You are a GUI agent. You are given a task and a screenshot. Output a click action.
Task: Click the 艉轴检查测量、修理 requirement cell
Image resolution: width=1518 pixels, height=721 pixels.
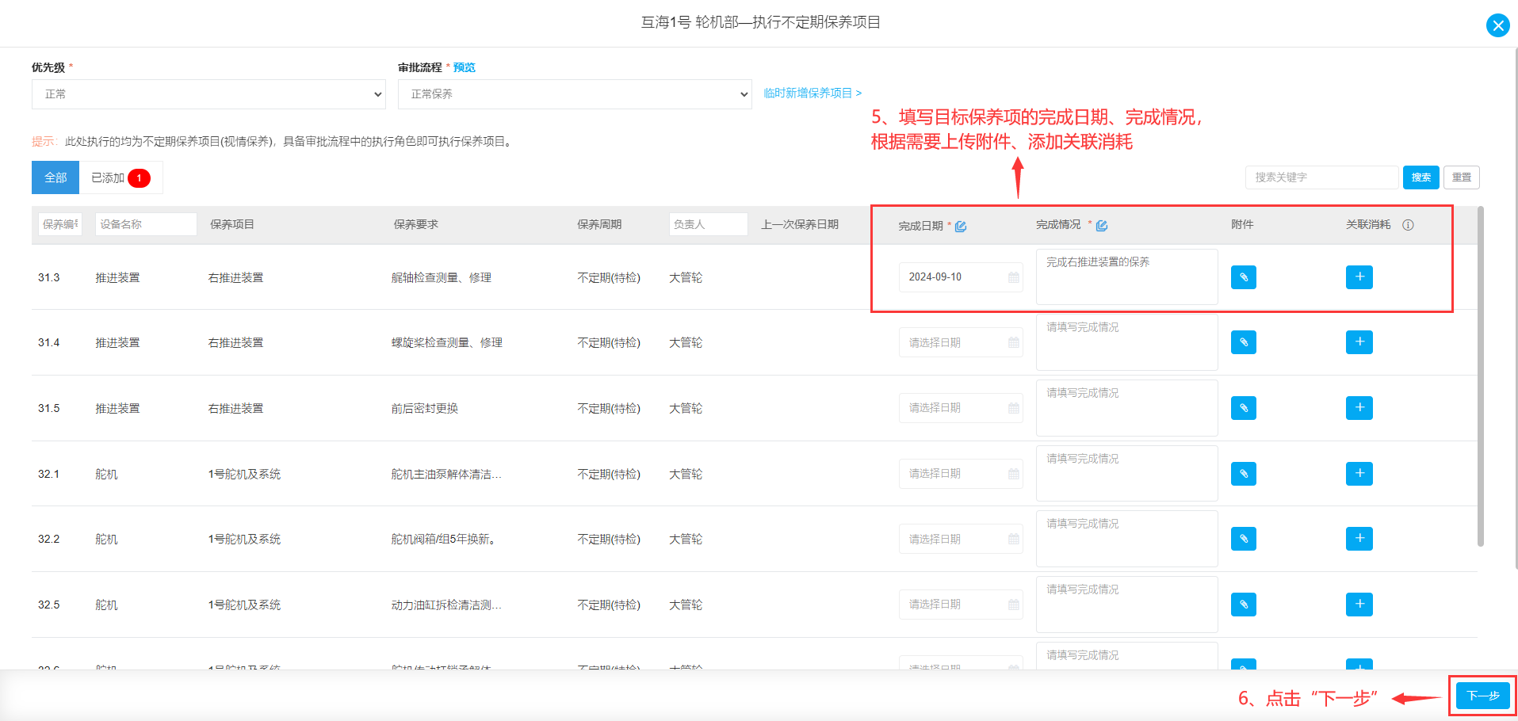coord(441,277)
